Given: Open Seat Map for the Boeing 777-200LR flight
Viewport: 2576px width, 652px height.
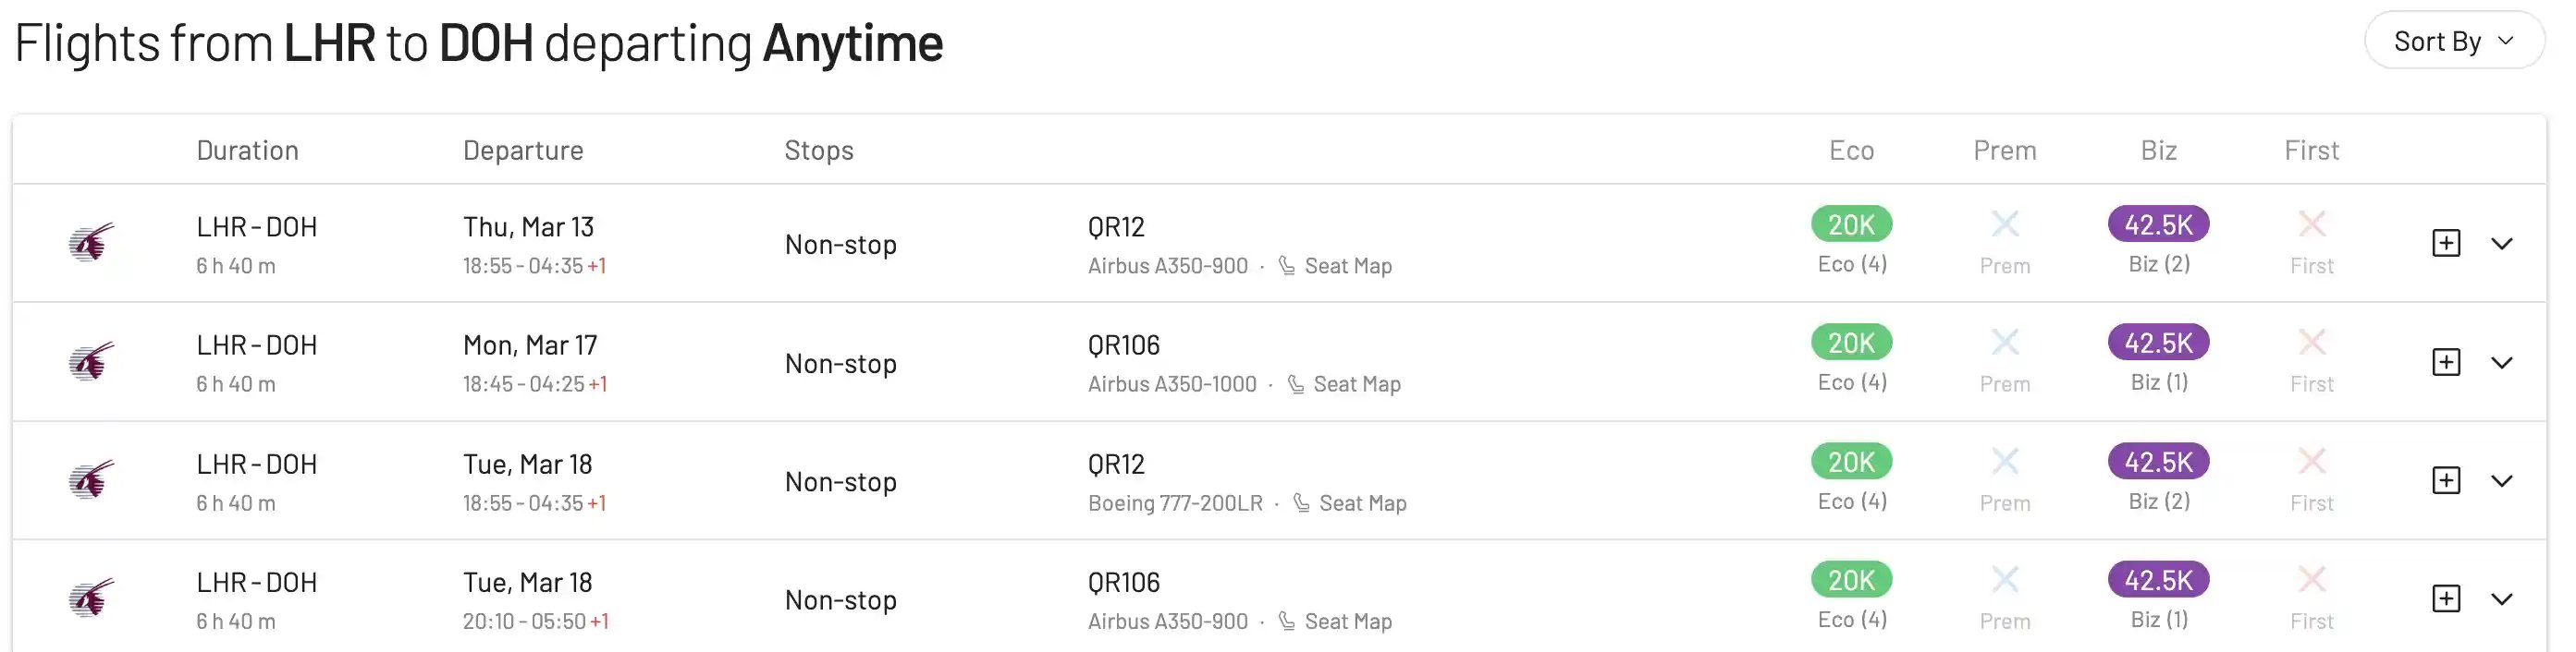Looking at the screenshot, I should pyautogui.click(x=1362, y=503).
